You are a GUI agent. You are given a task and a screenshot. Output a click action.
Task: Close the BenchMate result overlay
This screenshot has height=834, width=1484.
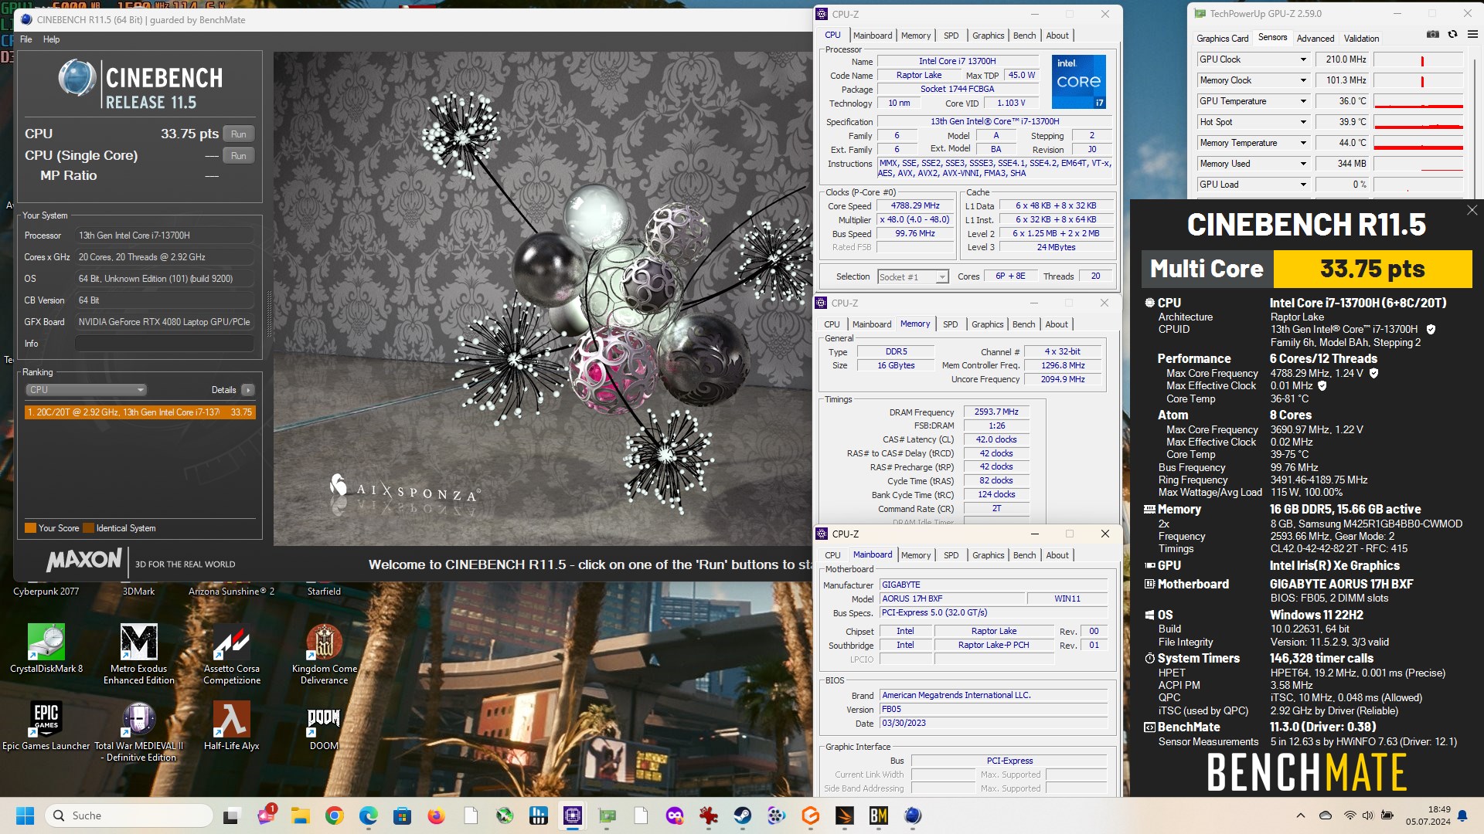click(x=1472, y=210)
